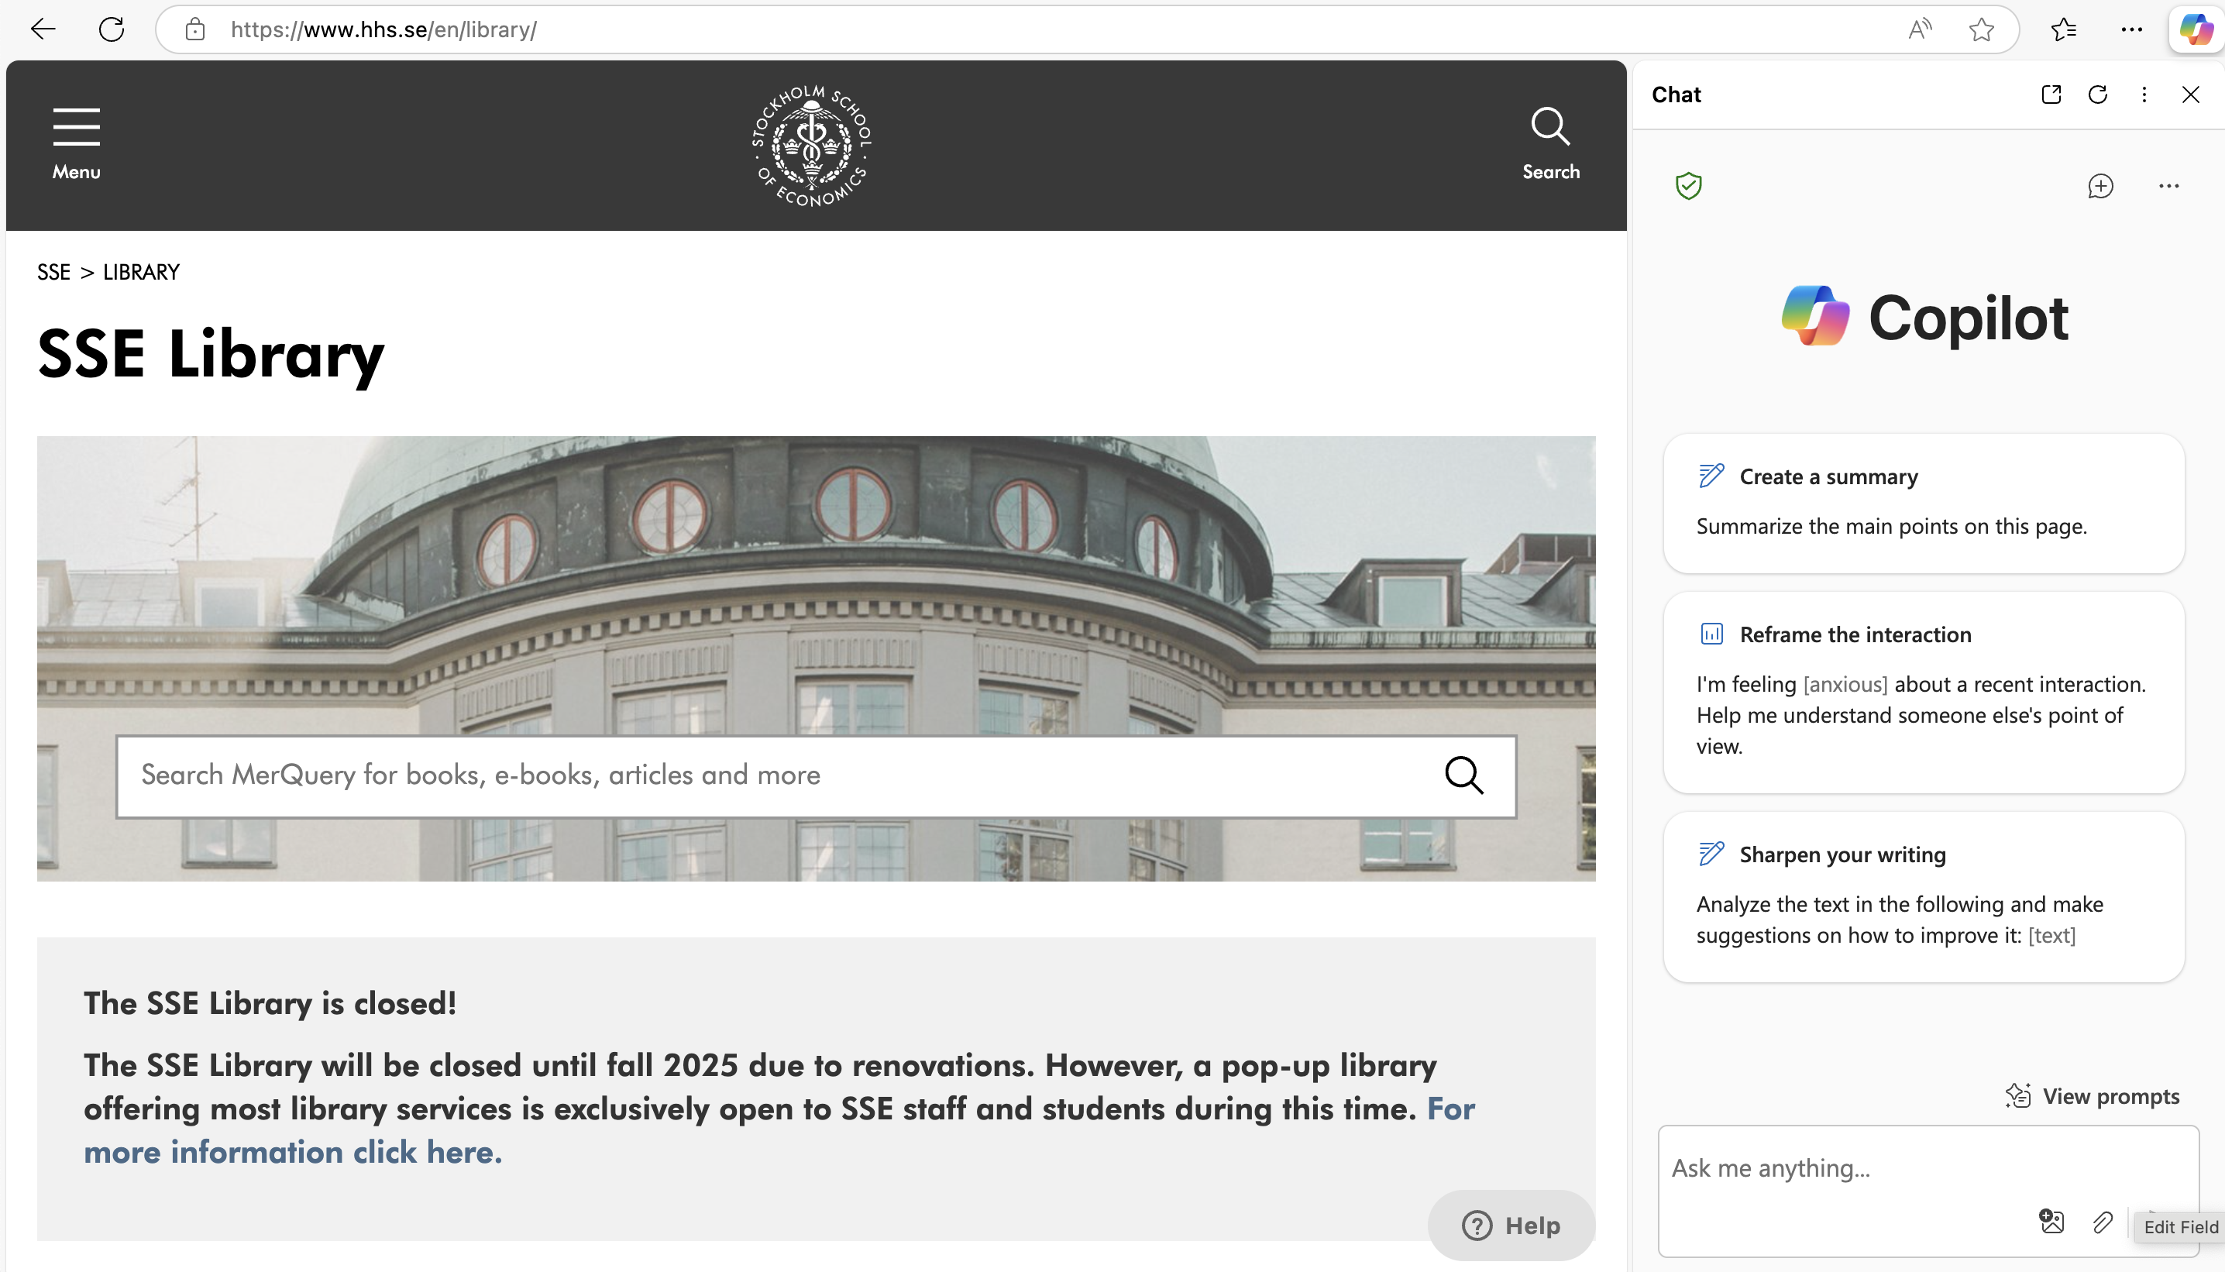Click the 'SSE Library' page heading

pyautogui.click(x=211, y=355)
